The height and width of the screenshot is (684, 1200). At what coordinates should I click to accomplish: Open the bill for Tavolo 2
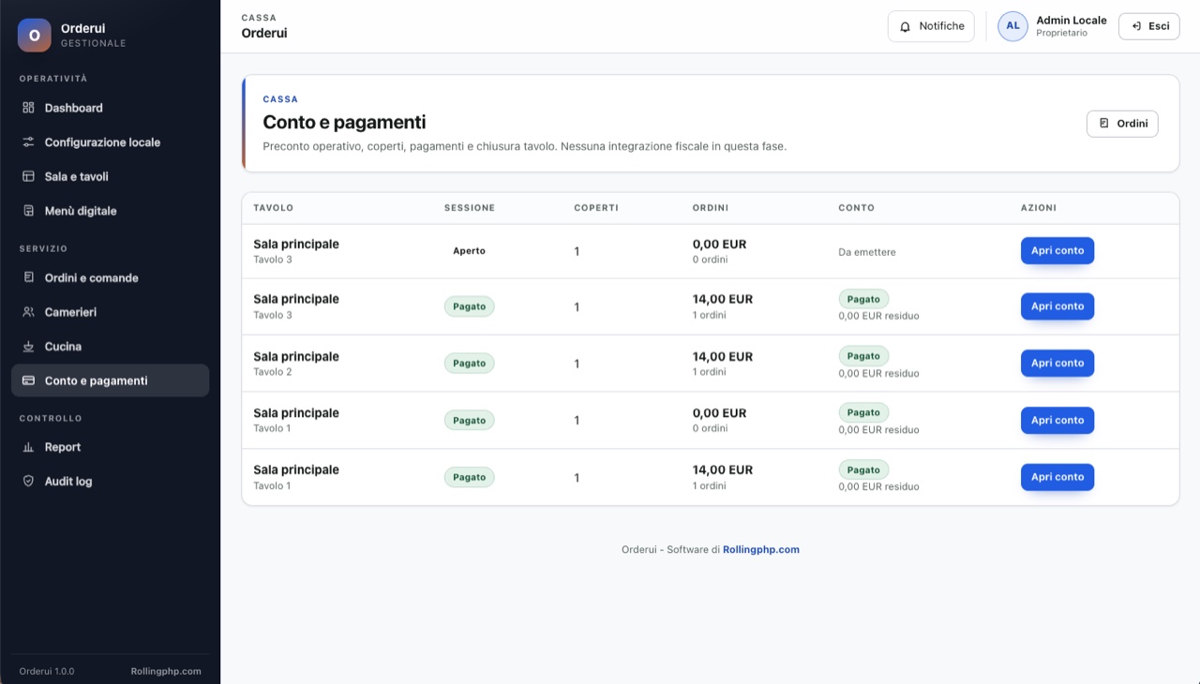1057,364
